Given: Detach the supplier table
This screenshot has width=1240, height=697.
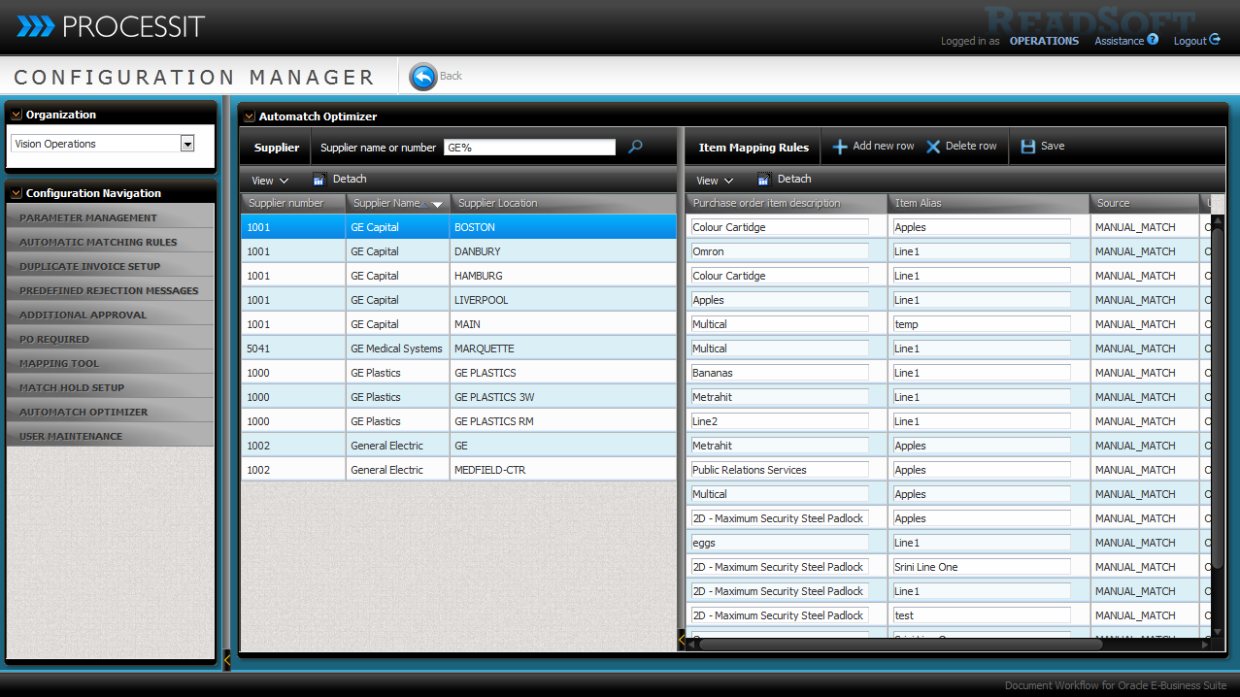Looking at the screenshot, I should [340, 180].
